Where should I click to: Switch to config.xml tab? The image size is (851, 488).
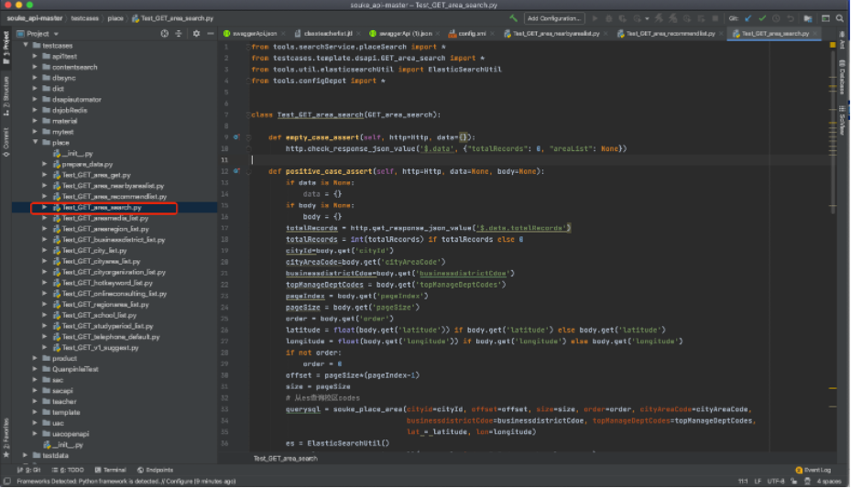pyautogui.click(x=472, y=34)
